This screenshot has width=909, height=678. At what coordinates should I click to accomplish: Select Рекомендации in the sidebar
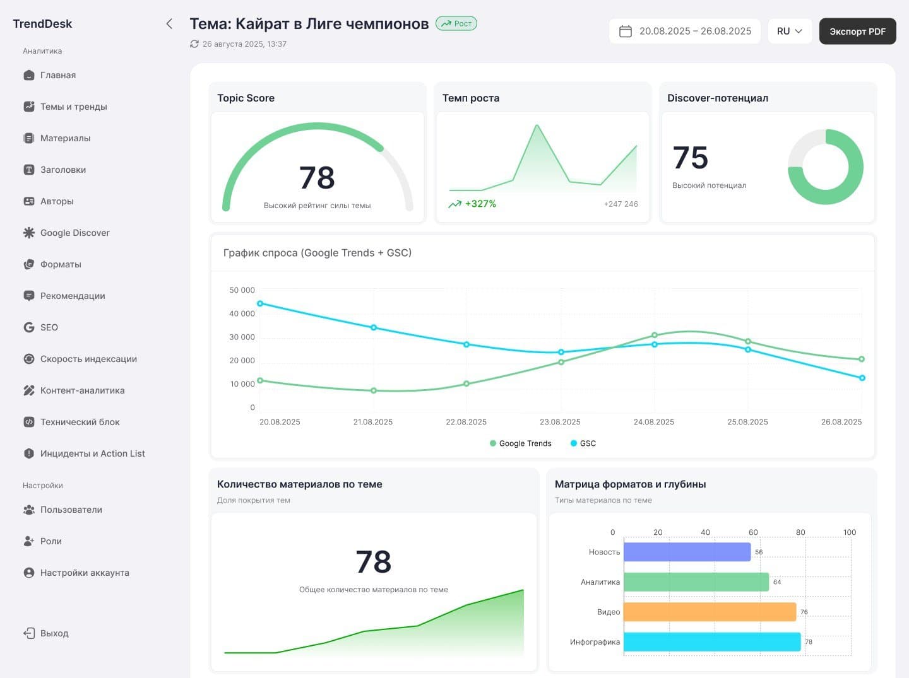click(73, 296)
